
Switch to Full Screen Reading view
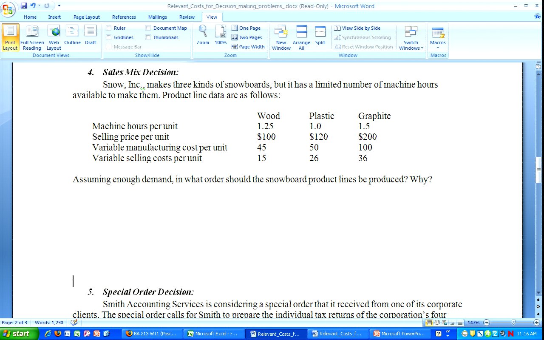(32, 37)
